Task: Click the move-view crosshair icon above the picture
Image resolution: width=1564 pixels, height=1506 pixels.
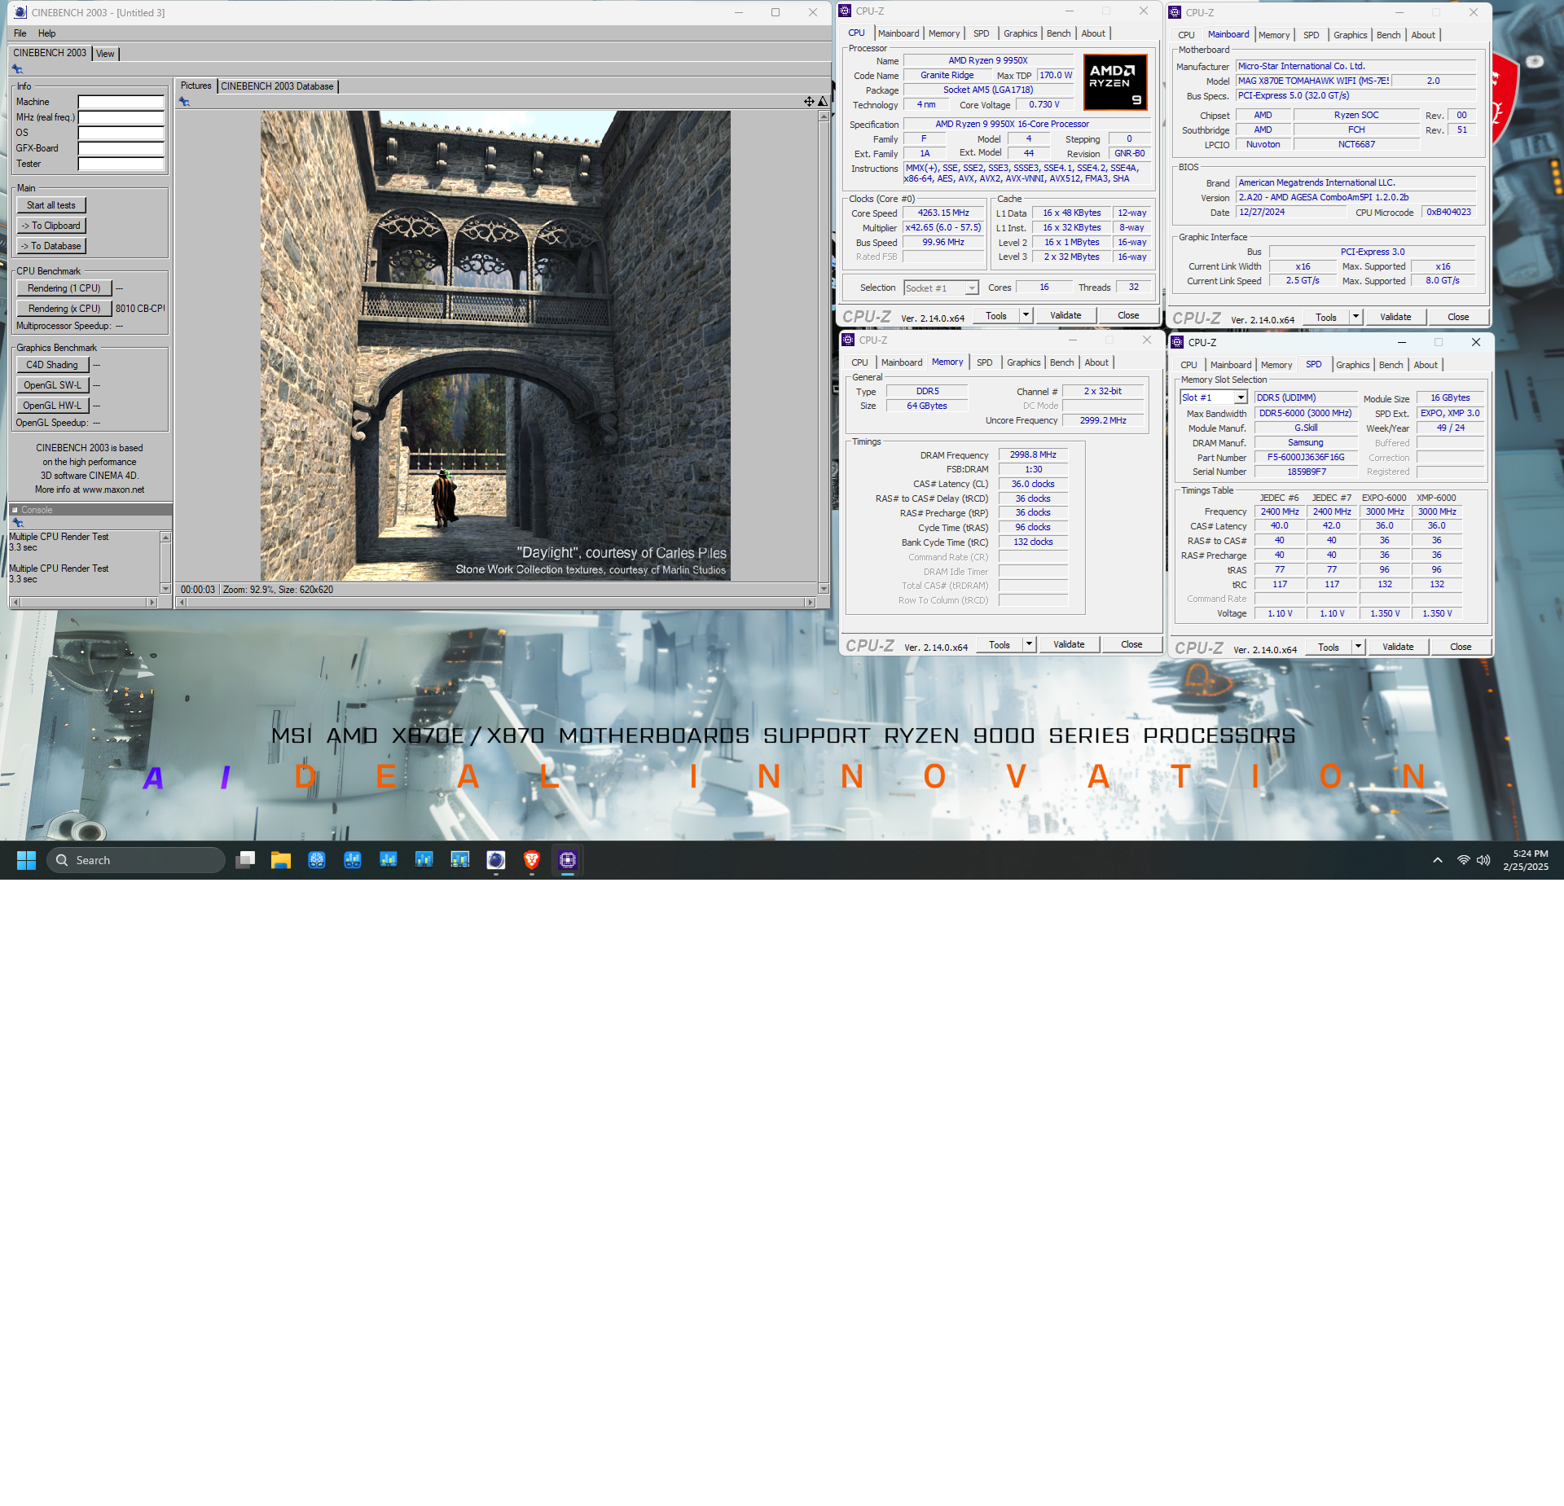Action: pos(809,102)
